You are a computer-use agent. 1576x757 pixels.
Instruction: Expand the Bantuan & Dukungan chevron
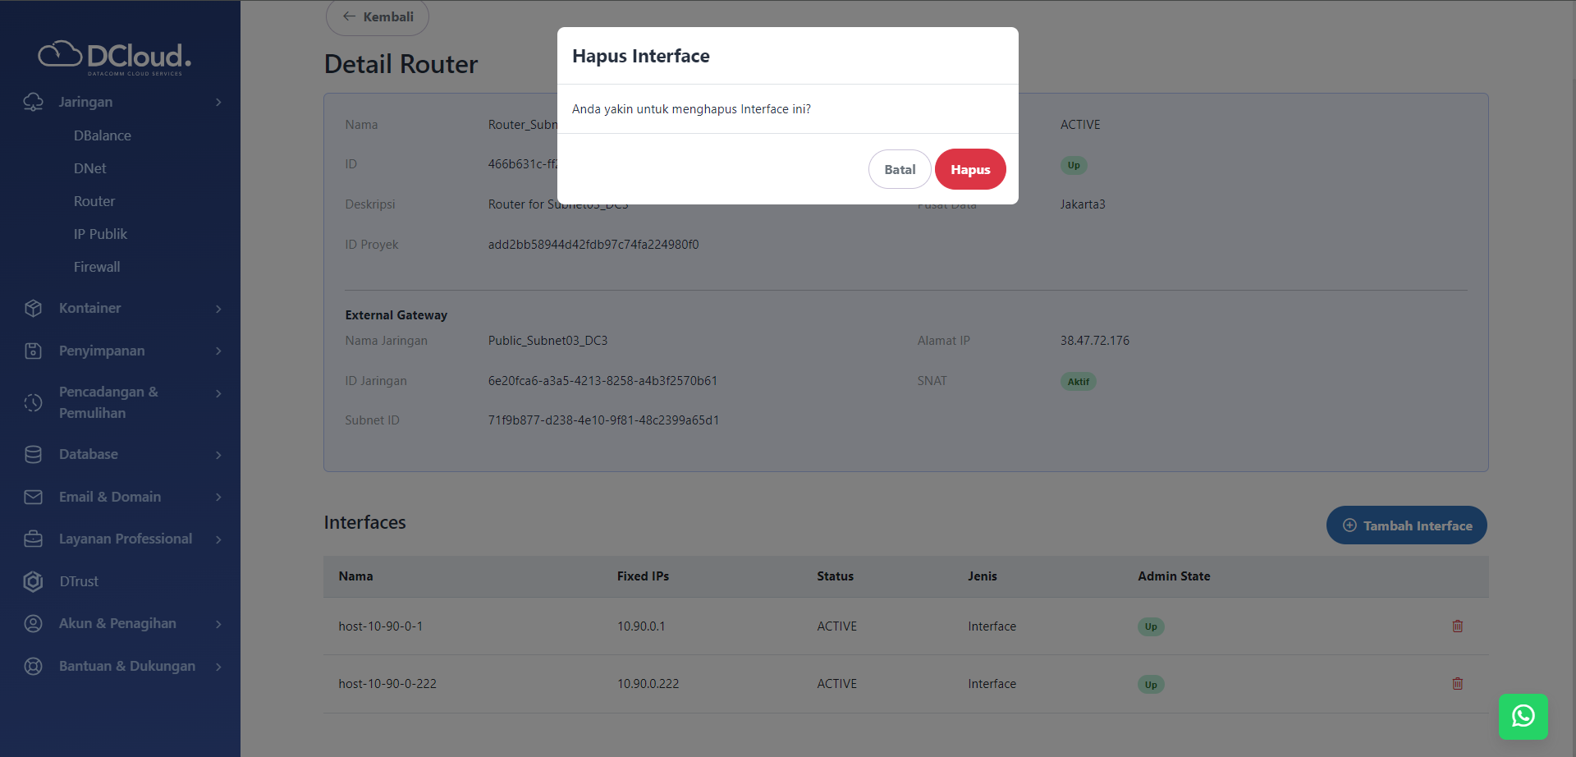(x=218, y=667)
